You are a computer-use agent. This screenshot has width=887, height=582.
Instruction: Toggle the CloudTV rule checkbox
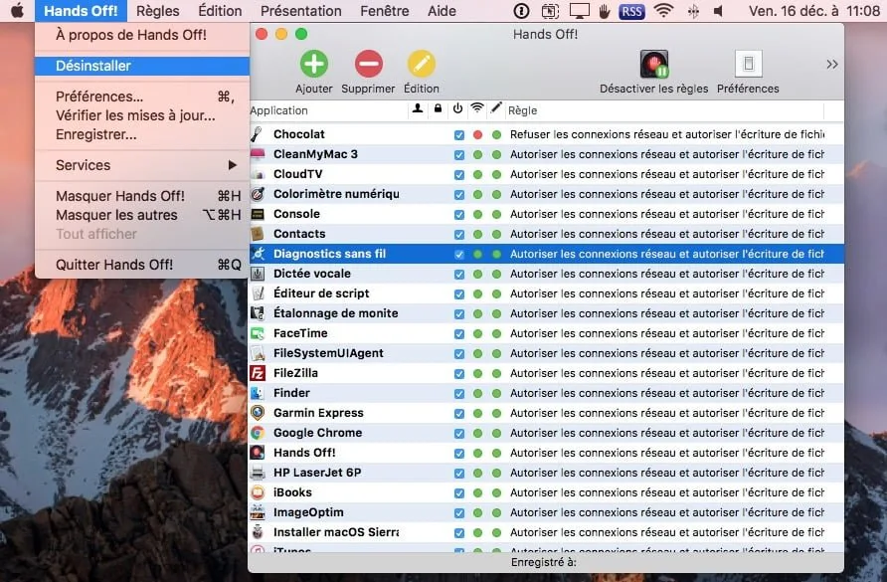pyautogui.click(x=458, y=174)
